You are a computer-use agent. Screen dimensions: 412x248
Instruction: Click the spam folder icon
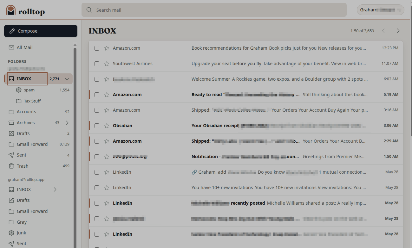point(19,90)
